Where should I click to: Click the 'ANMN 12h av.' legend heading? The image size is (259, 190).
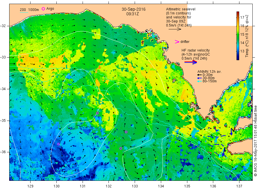click(210, 72)
